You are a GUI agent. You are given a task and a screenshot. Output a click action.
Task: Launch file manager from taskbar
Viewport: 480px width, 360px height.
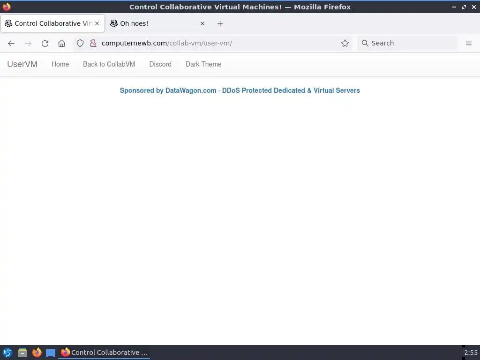(x=22, y=352)
